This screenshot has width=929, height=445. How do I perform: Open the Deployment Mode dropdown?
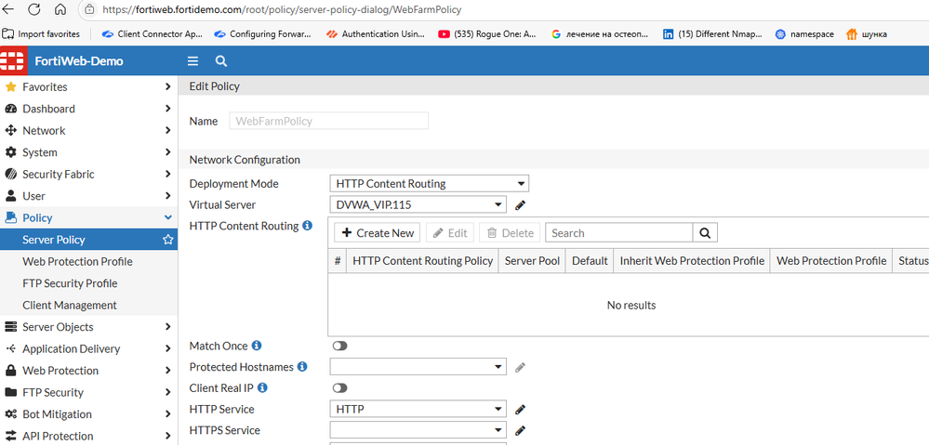tap(429, 184)
